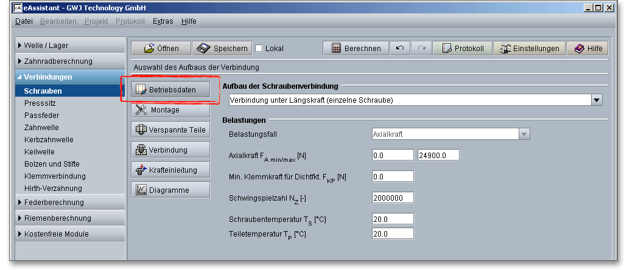Click the maximum Axialkraft field 24900.0
Image resolution: width=627 pixels, height=270 pixels.
[x=438, y=155]
